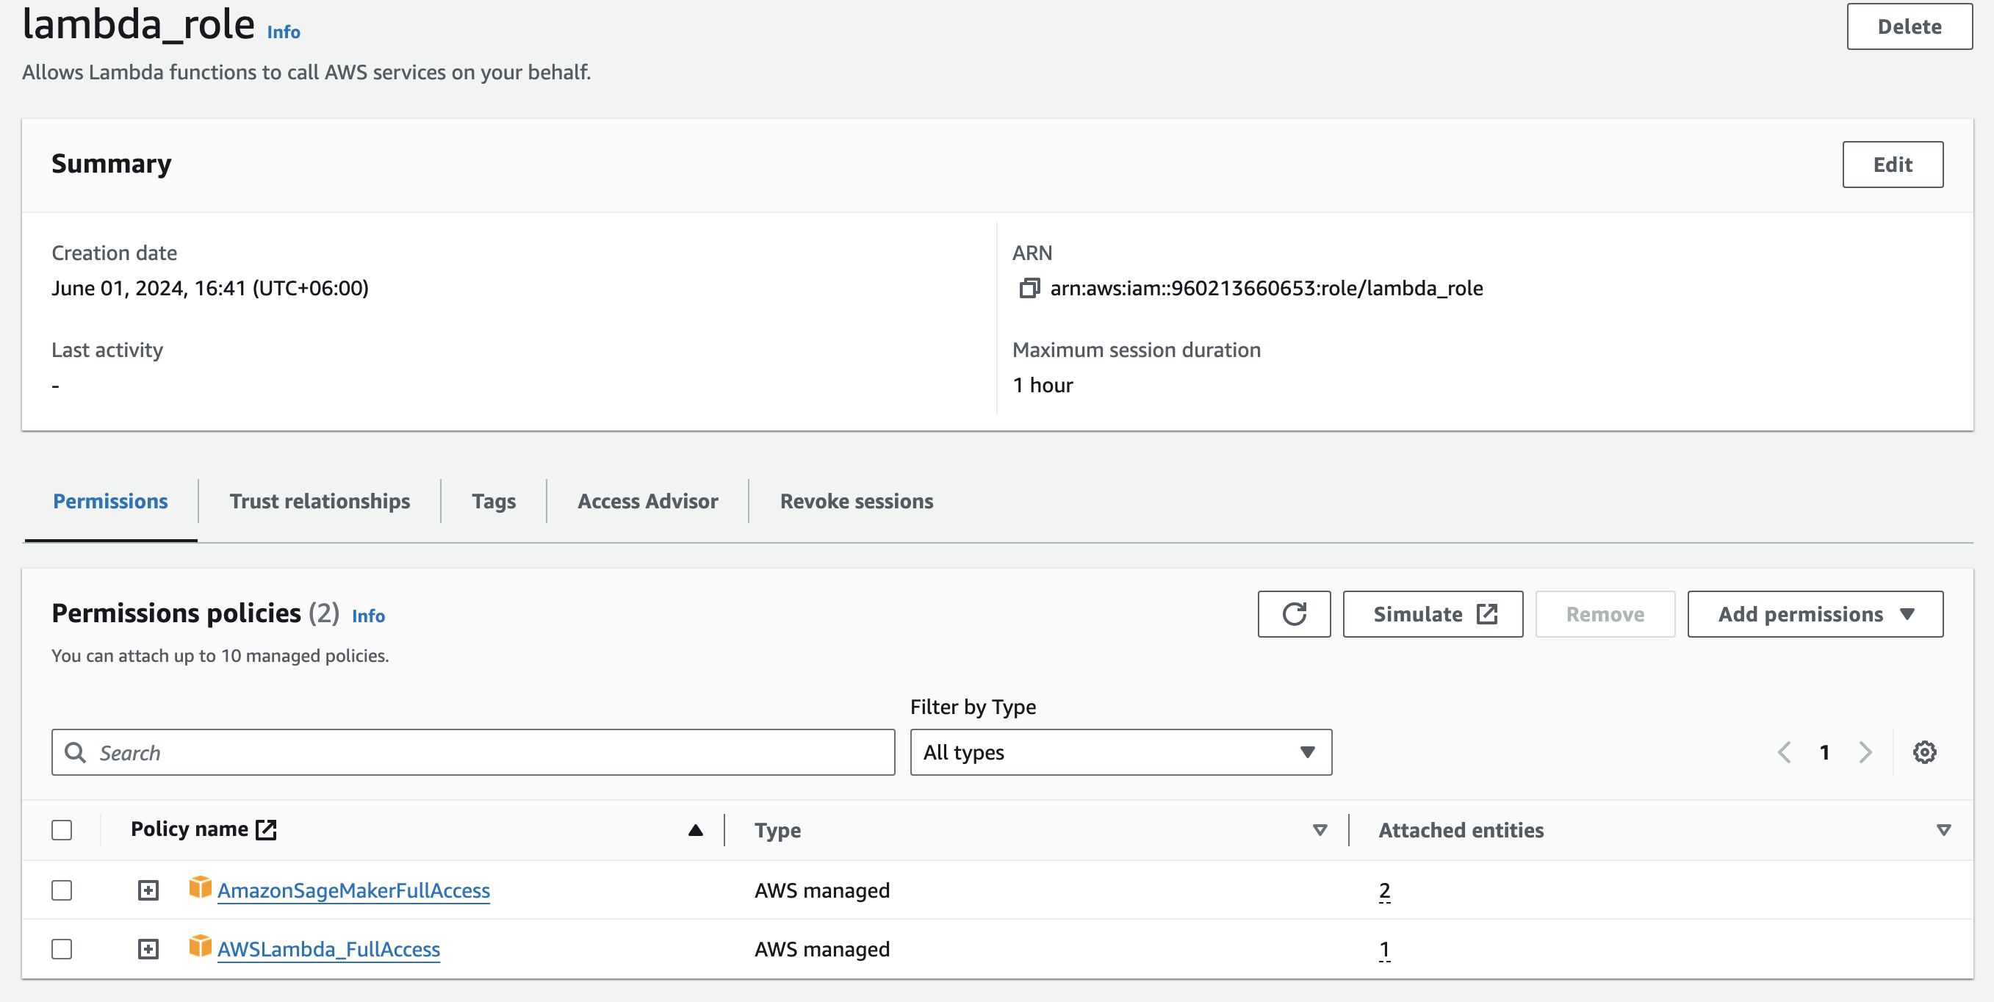
Task: Check the AWSLambda_FullAccess row checkbox
Action: (62, 948)
